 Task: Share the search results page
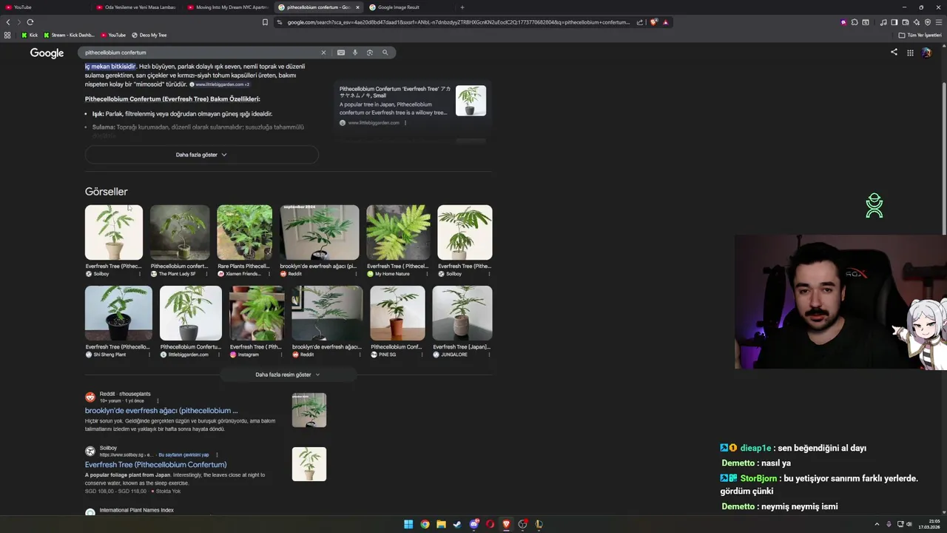tap(894, 52)
